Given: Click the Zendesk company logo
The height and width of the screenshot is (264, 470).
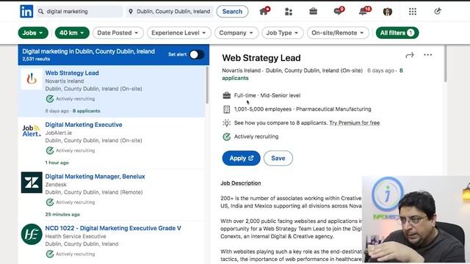Looking at the screenshot, I should pyautogui.click(x=32, y=183).
